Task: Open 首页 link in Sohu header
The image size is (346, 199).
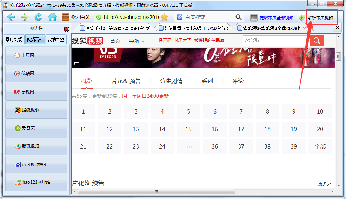Action: (115, 41)
